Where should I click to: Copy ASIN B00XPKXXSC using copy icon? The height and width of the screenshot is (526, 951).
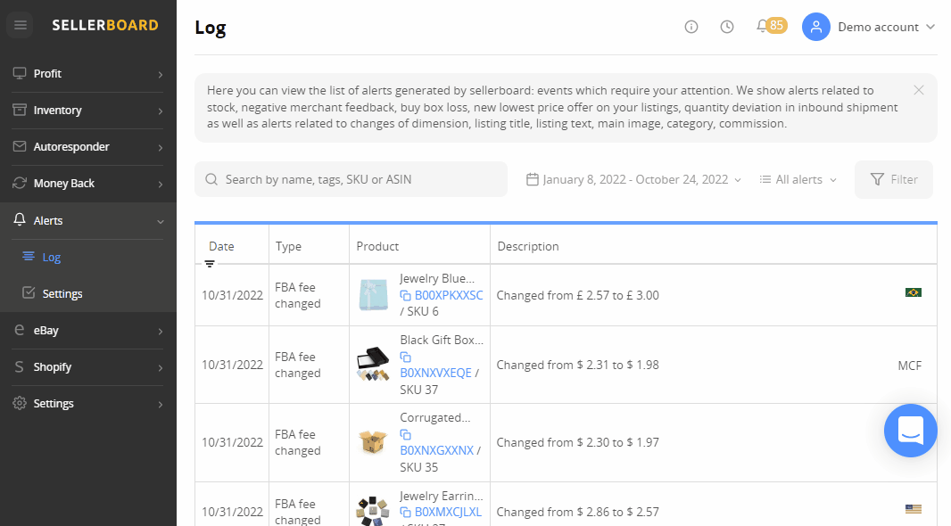click(405, 295)
